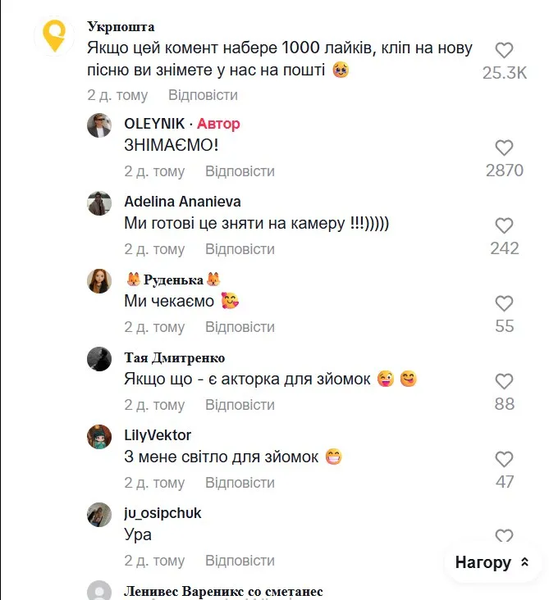Reply to LilyVektor's comment
The image size is (549, 600).
240,483
